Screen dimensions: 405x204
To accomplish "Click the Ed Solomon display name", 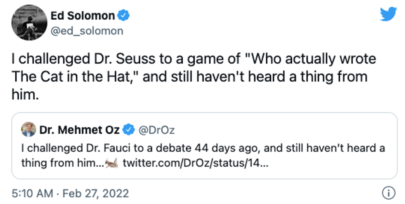I will (x=82, y=16).
